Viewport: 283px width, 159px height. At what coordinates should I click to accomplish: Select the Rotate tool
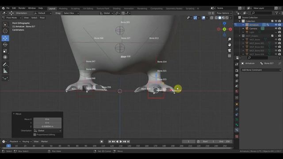click(x=5, y=45)
